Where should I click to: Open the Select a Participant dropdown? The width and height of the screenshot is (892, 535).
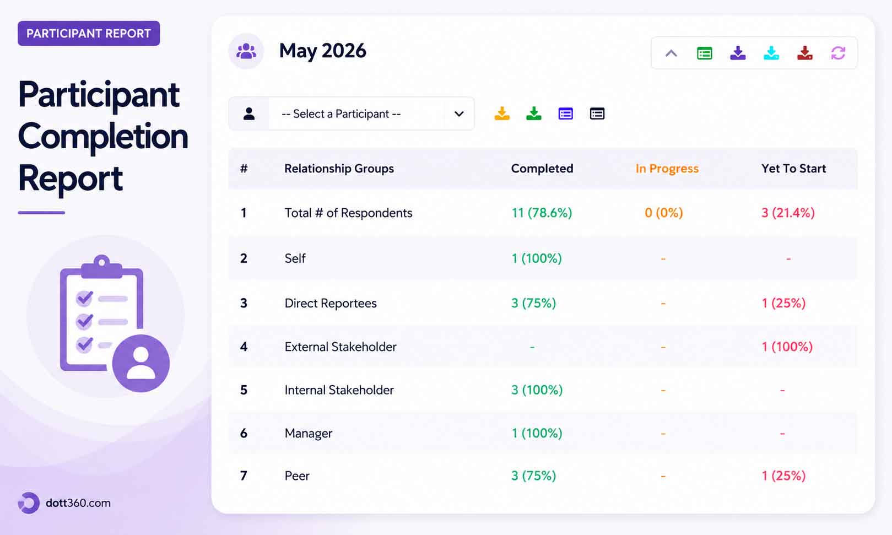(x=352, y=114)
